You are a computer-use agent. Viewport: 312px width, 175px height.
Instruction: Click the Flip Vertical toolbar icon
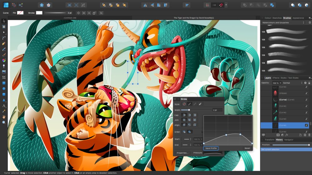tap(152, 5)
